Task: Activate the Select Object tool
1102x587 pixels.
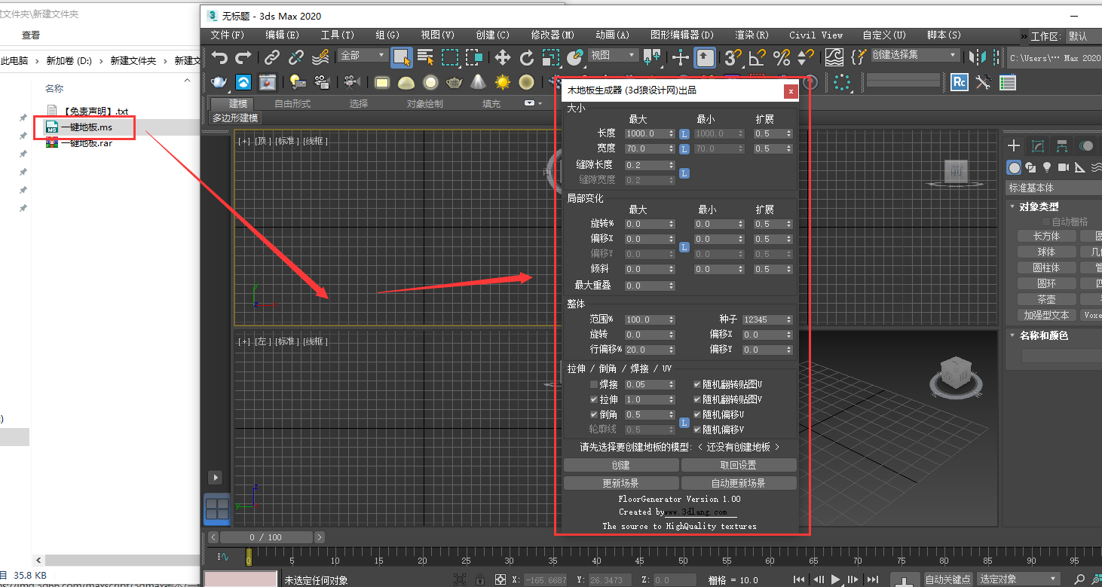Action: point(402,57)
